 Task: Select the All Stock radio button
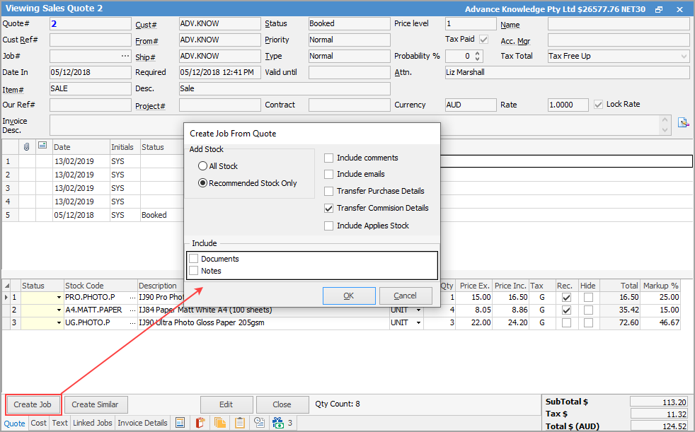[x=203, y=166]
